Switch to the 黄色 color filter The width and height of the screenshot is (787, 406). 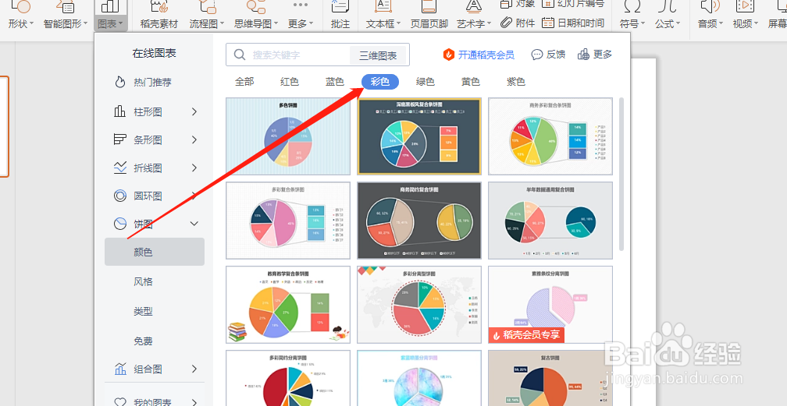470,82
